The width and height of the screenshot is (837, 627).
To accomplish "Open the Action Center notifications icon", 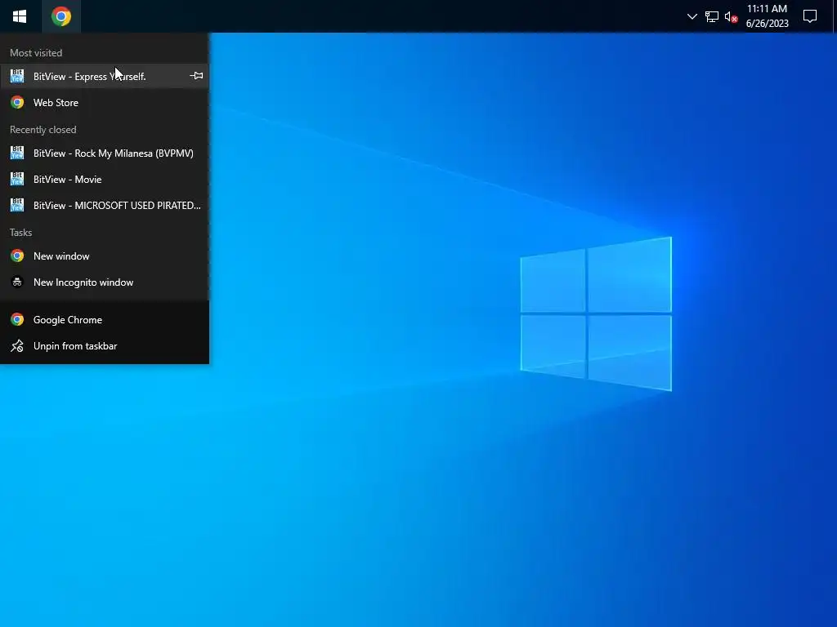I will [810, 16].
